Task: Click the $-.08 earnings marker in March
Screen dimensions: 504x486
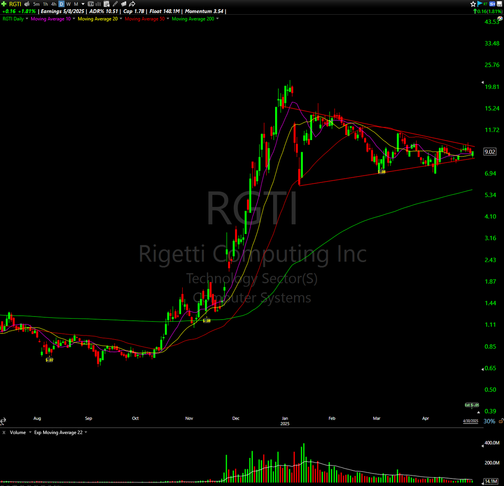Action: (381, 172)
